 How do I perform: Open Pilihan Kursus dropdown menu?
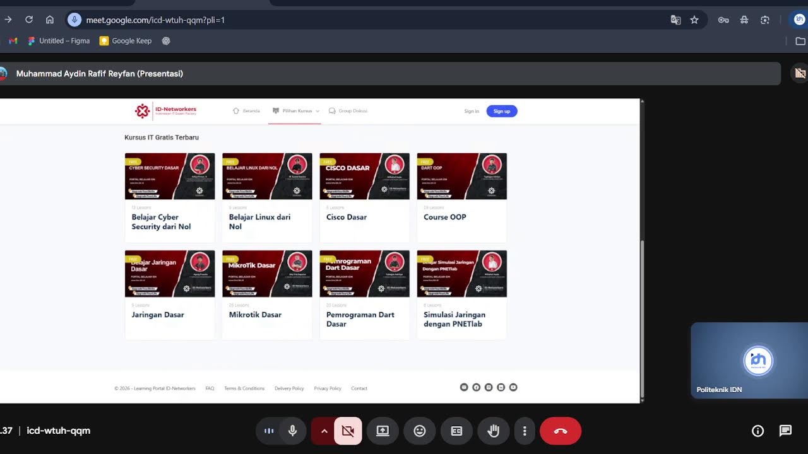(296, 111)
